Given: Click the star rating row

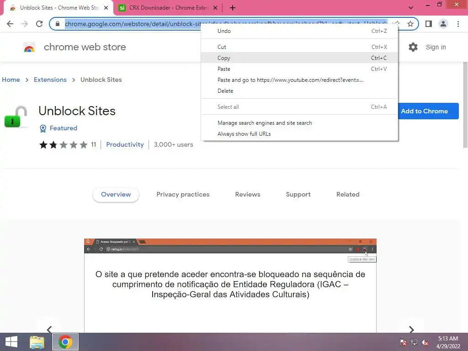Looking at the screenshot, I should click(63, 145).
